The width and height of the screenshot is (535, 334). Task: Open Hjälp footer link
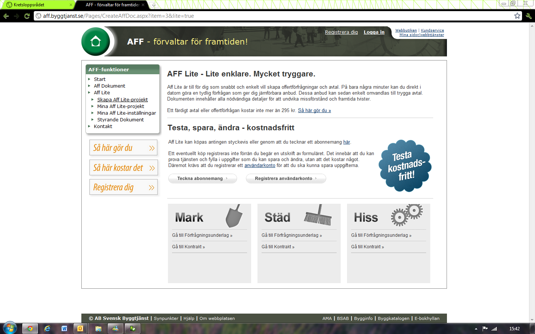point(189,318)
